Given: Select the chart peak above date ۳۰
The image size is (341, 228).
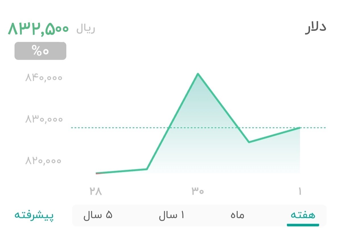Looking at the screenshot, I should point(198,74).
